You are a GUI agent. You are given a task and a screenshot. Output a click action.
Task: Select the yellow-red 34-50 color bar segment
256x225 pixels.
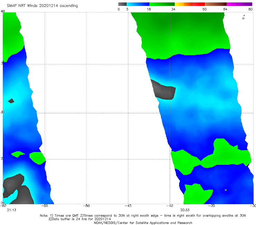click(x=190, y=4)
